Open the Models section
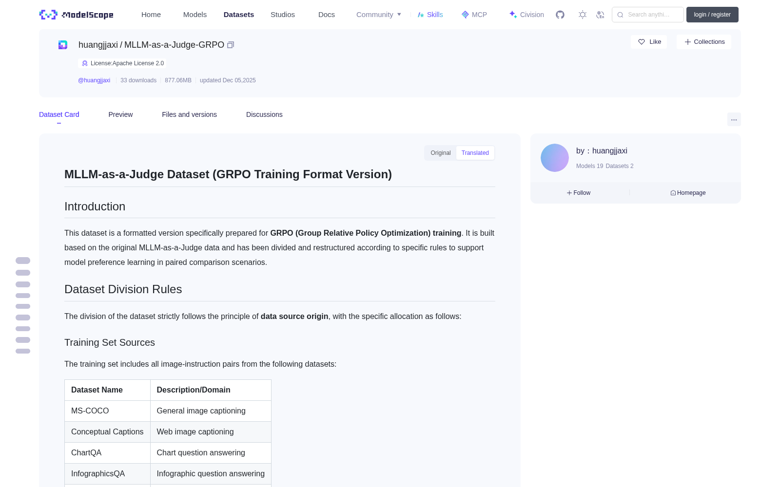Screen dimensions: 780x487 (x=195, y=15)
